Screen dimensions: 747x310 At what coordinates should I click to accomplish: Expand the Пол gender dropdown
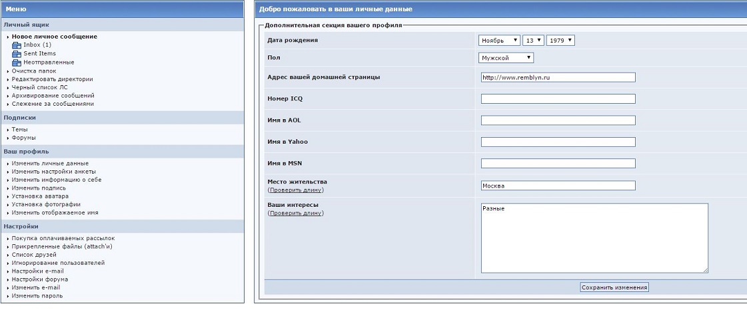pos(506,58)
